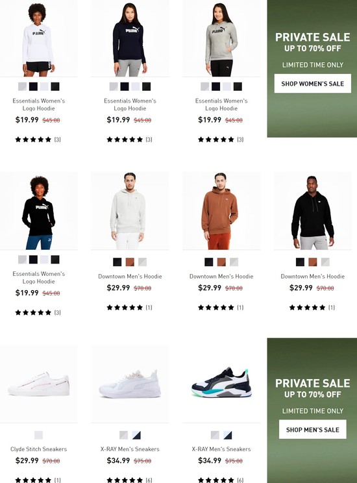
Task: Select the navy-white swatch under the white X-RAY sneakers
Action: click(x=136, y=435)
